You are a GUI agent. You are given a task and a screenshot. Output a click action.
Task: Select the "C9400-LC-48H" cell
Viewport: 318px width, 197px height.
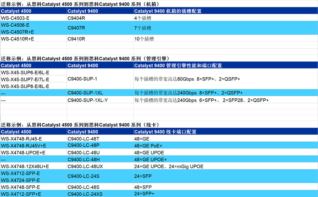coord(100,159)
